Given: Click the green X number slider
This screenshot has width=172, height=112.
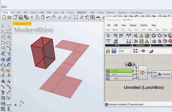Looking at the screenshot, I should point(120,71).
